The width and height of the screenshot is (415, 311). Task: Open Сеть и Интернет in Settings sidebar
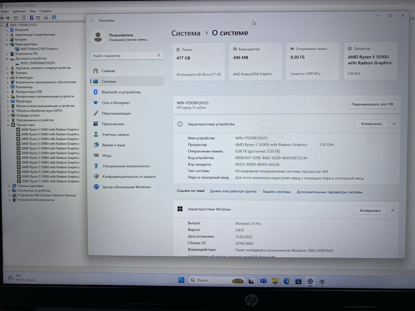point(127,102)
